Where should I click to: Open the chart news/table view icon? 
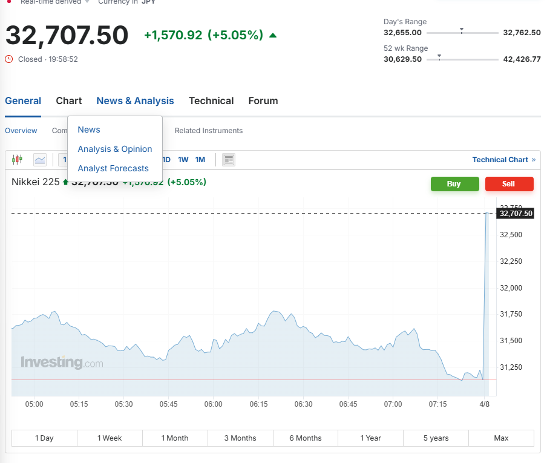(x=229, y=160)
